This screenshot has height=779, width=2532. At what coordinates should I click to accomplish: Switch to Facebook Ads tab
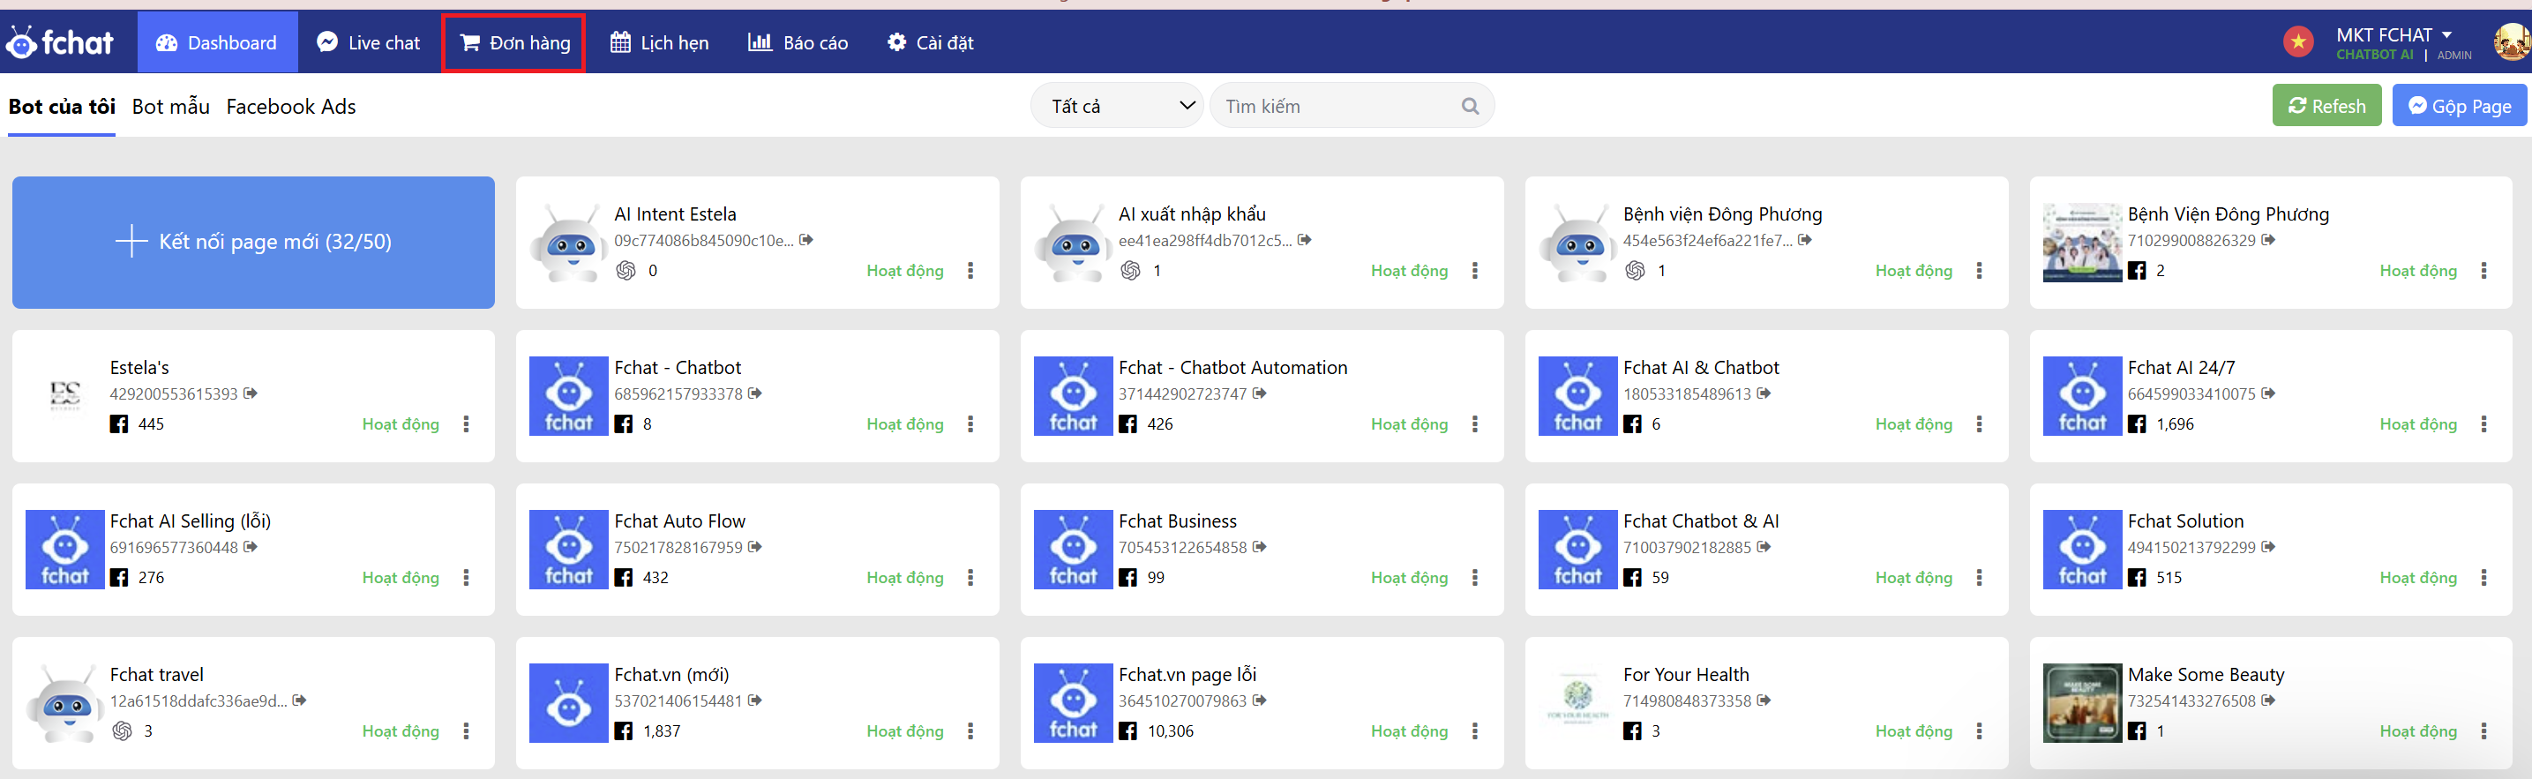[x=291, y=106]
